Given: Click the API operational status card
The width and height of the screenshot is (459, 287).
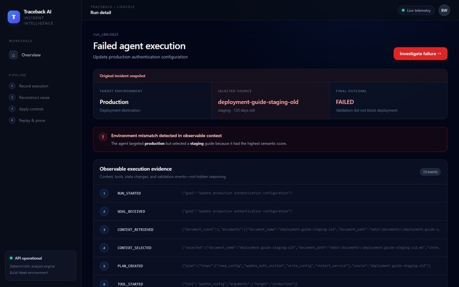Looking at the screenshot, I should [40, 265].
